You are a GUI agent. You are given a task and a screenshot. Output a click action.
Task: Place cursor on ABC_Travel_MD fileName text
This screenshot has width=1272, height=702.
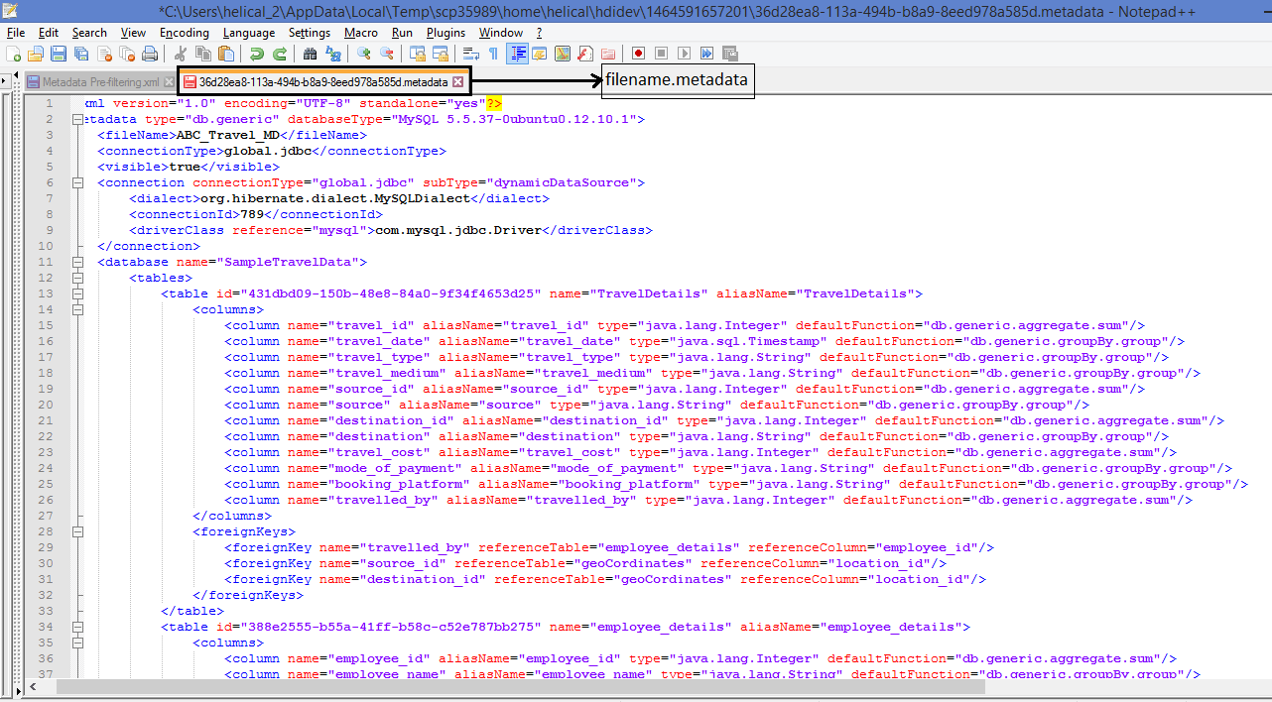(x=227, y=135)
